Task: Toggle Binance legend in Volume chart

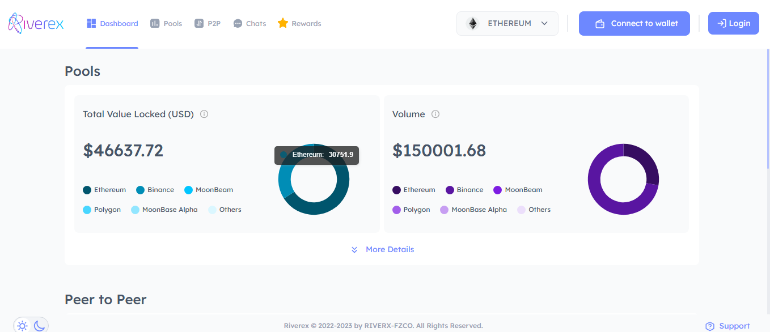Action: click(464, 190)
